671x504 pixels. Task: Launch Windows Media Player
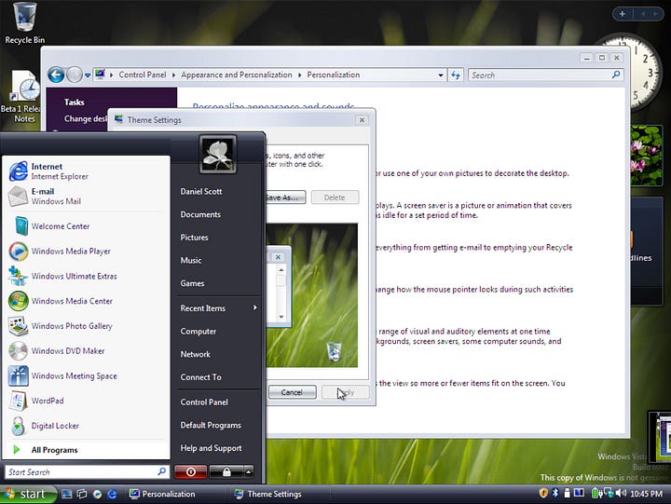(86, 252)
